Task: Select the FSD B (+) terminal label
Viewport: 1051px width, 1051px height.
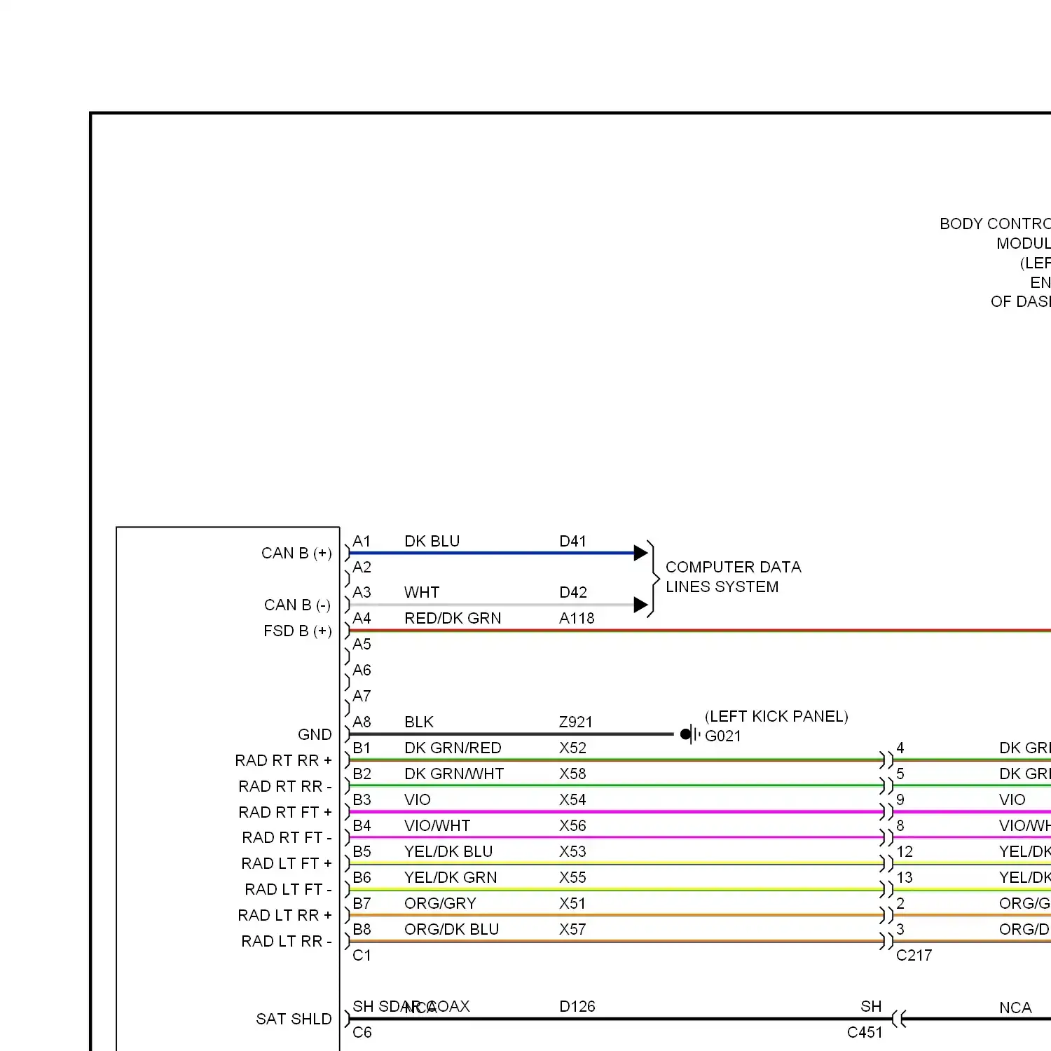Action: [298, 631]
